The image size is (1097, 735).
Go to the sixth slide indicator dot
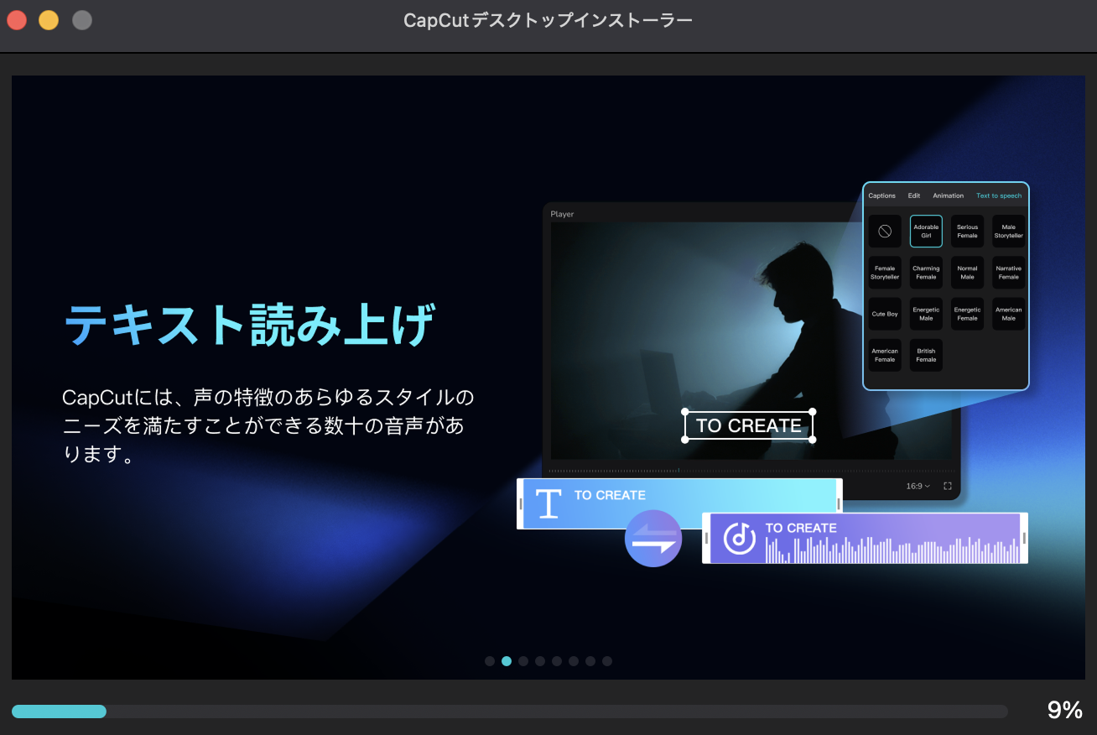pyautogui.click(x=574, y=661)
